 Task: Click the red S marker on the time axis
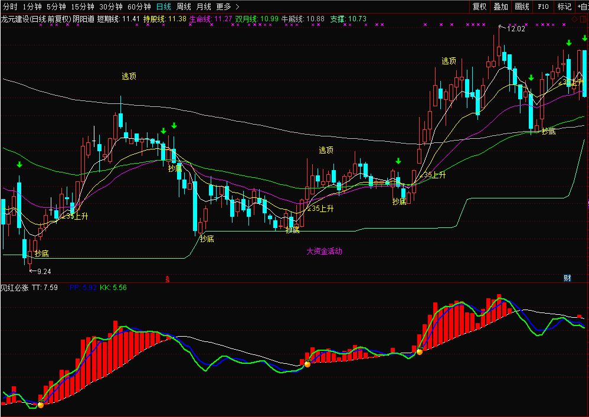tap(168, 279)
